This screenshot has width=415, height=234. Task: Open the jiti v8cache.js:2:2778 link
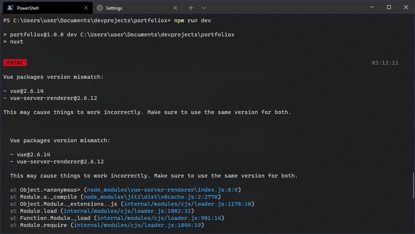[x=151, y=197]
